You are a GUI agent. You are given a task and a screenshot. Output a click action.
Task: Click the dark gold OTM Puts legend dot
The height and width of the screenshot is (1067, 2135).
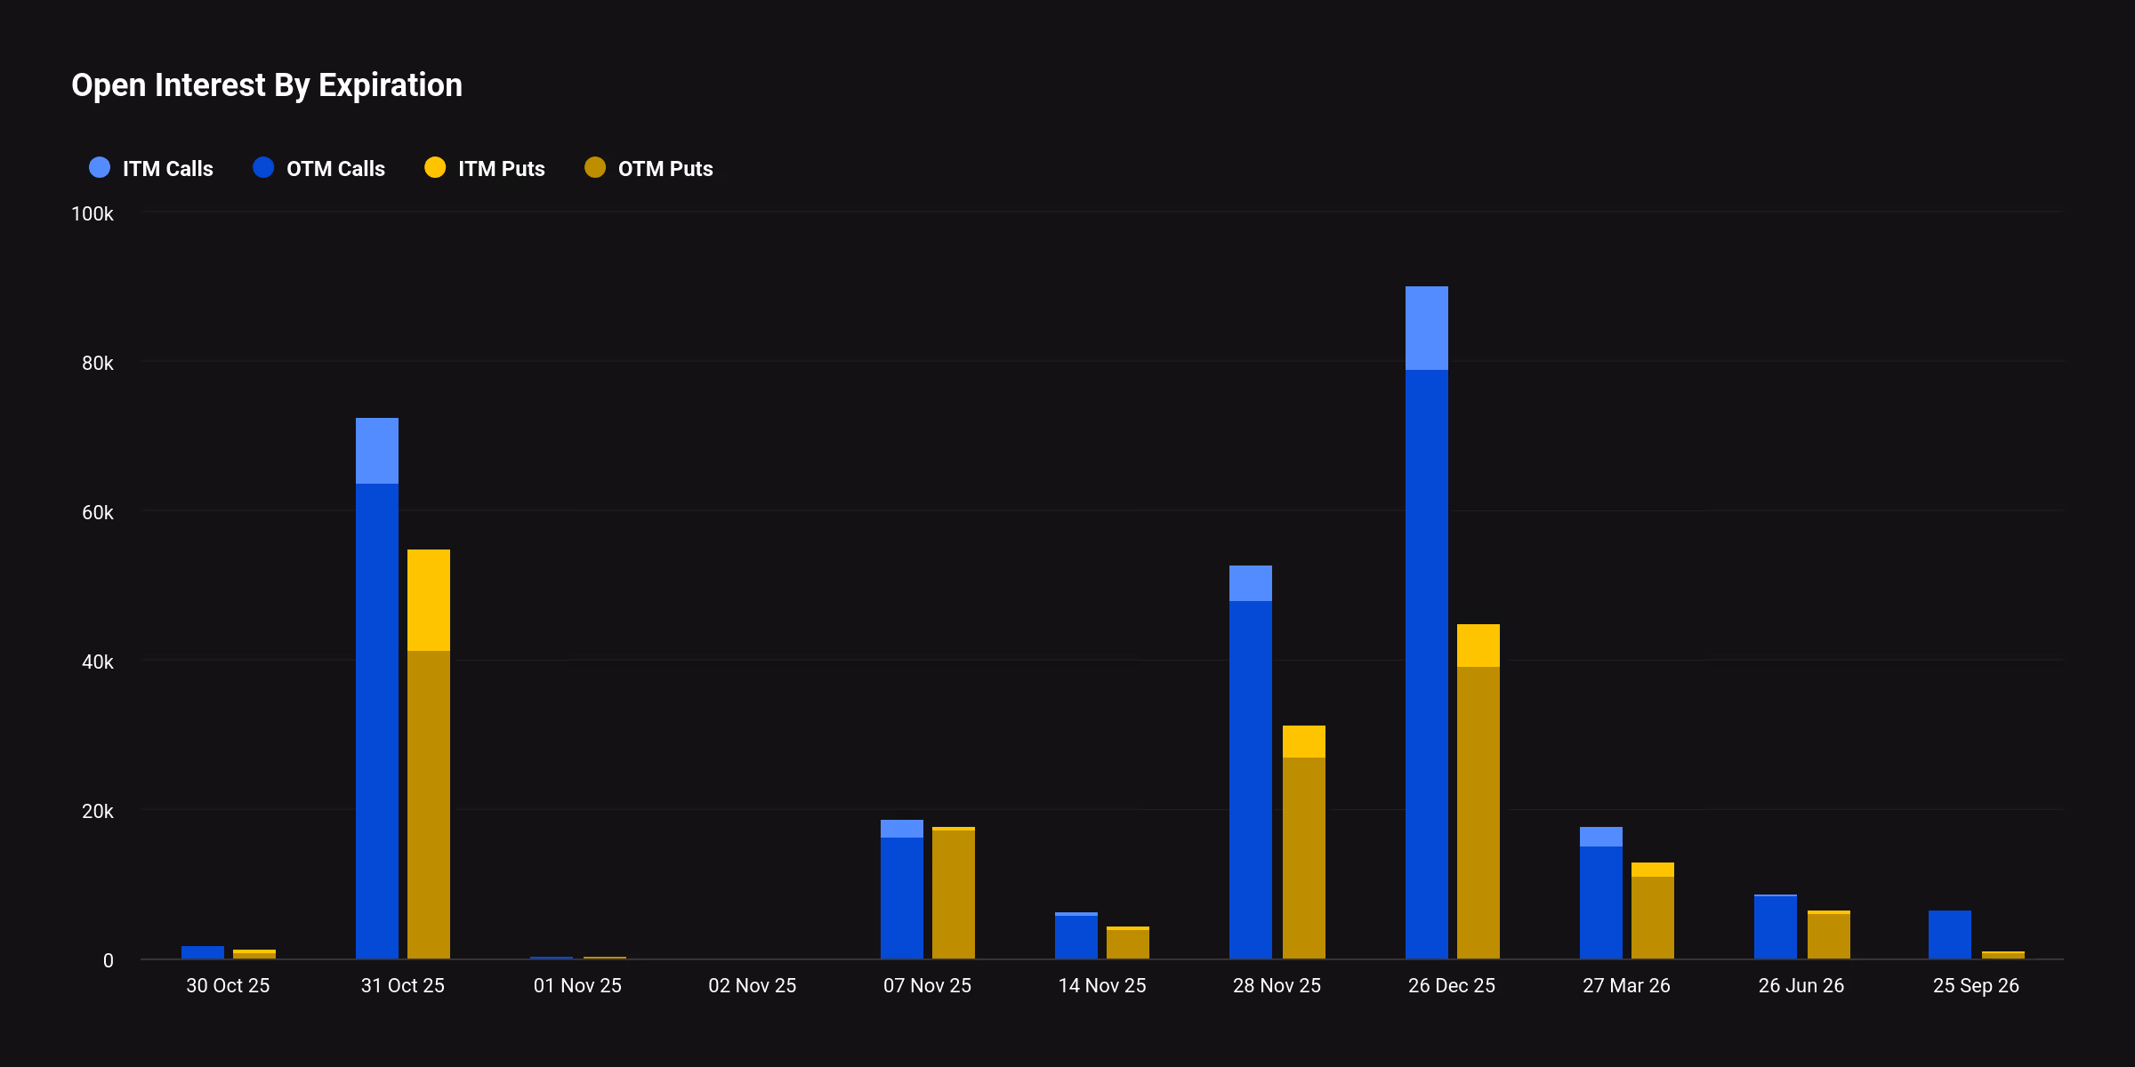(595, 167)
